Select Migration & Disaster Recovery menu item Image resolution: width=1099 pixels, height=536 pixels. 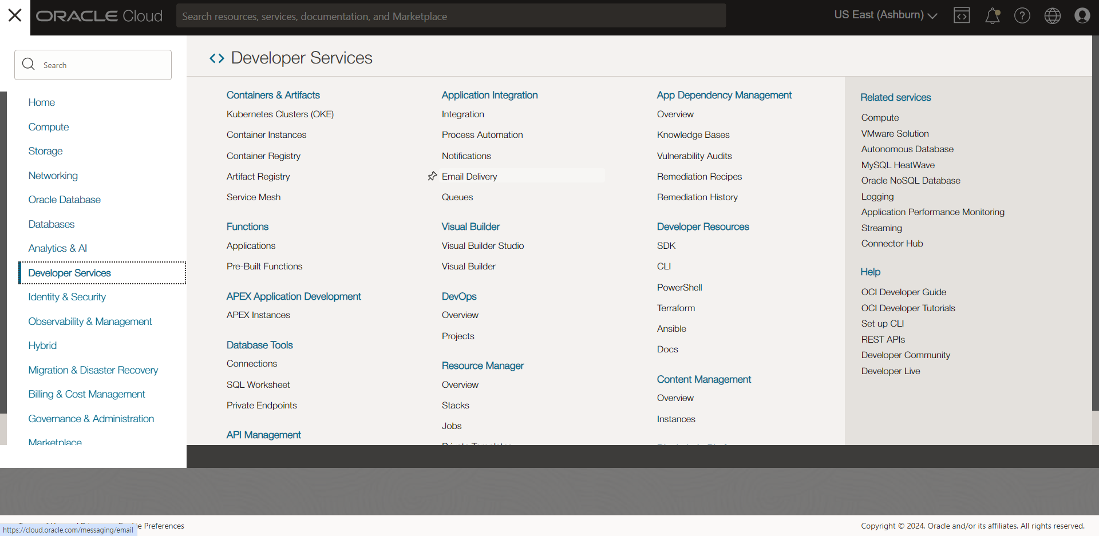point(93,370)
